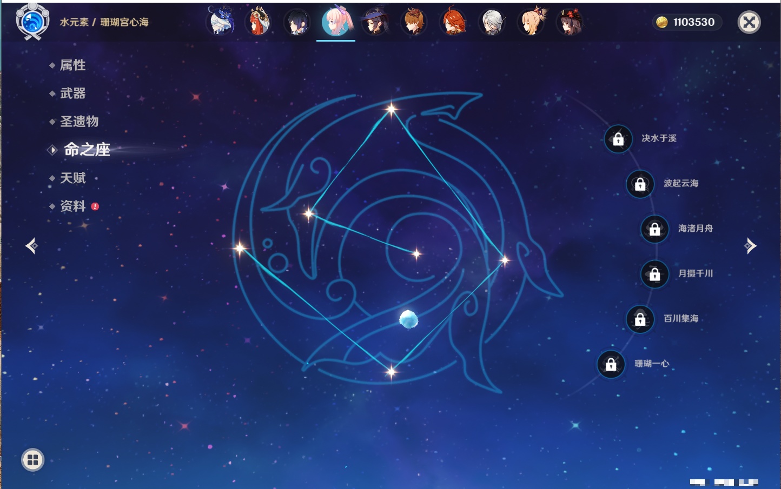Open the 天赋 talents tab
Viewport: 781px width, 489px height.
(x=72, y=178)
